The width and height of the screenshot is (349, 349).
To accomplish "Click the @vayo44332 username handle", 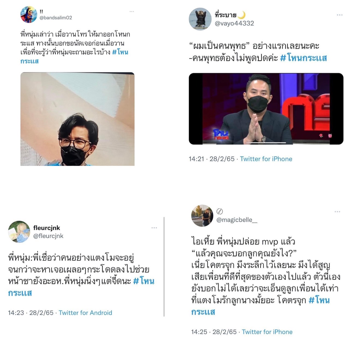I will 234,23.
